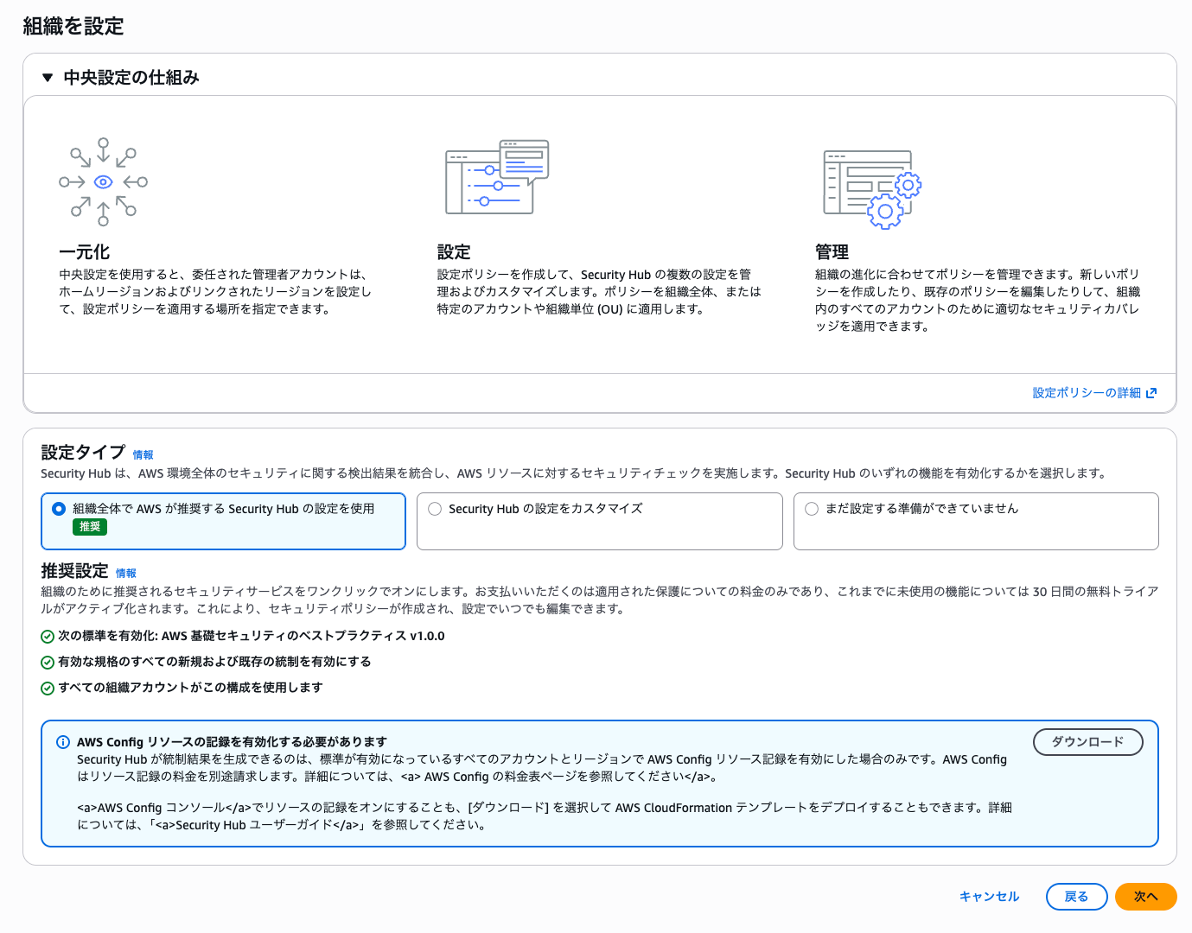Click the ダウンロード button

tap(1088, 742)
